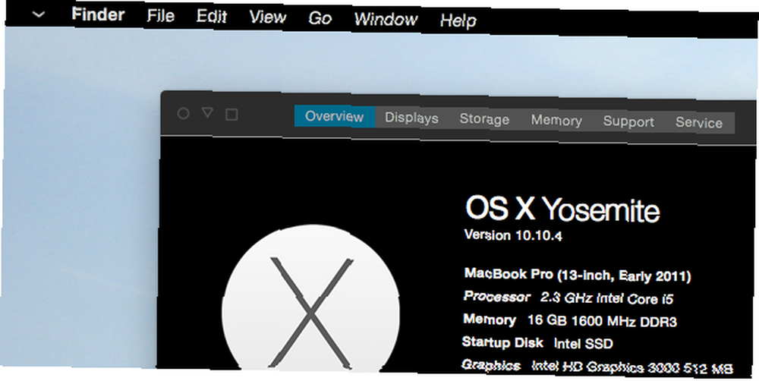The image size is (759, 381).
Task: Click the circle window control button
Action: (x=183, y=114)
